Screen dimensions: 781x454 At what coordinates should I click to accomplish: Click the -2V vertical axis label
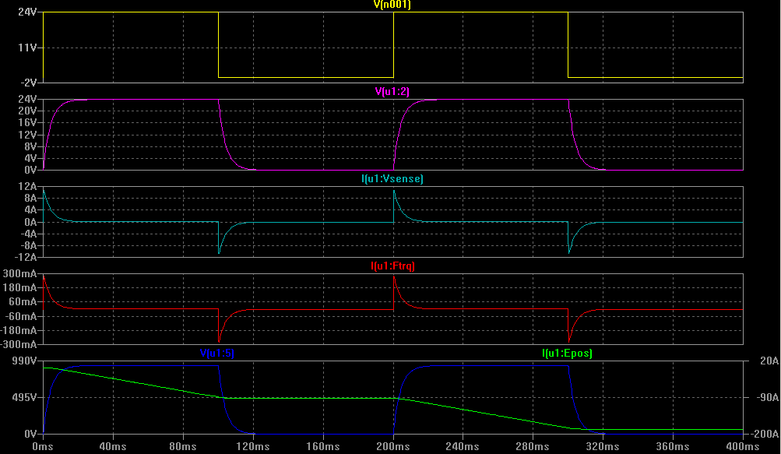(29, 83)
